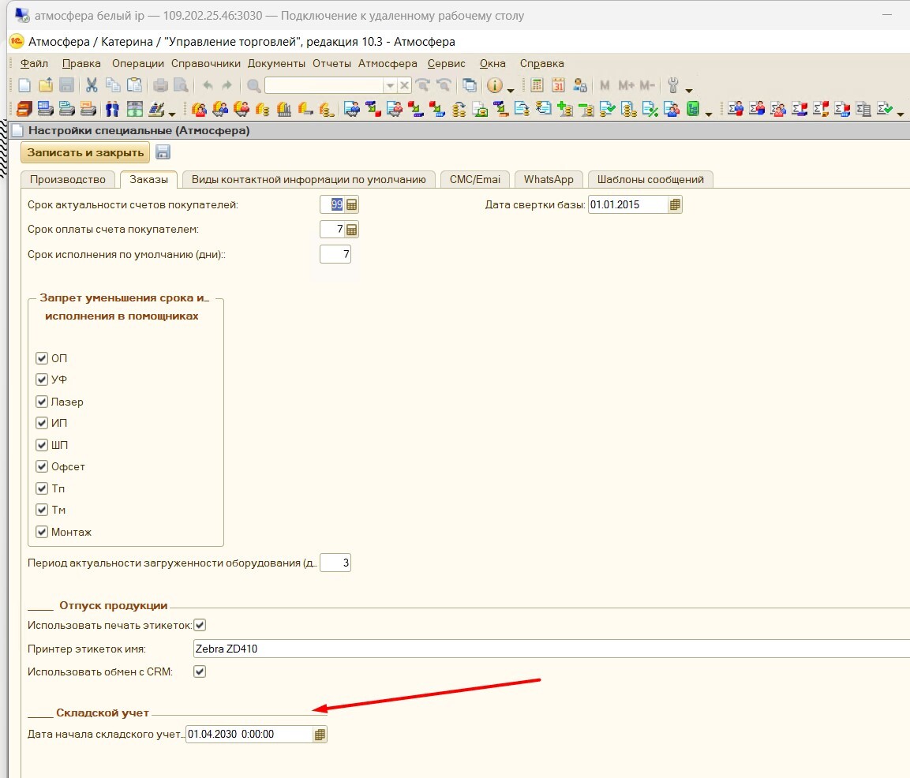Toggle Использовать обмен с CRM checkbox
This screenshot has height=778, width=910.
tap(200, 671)
